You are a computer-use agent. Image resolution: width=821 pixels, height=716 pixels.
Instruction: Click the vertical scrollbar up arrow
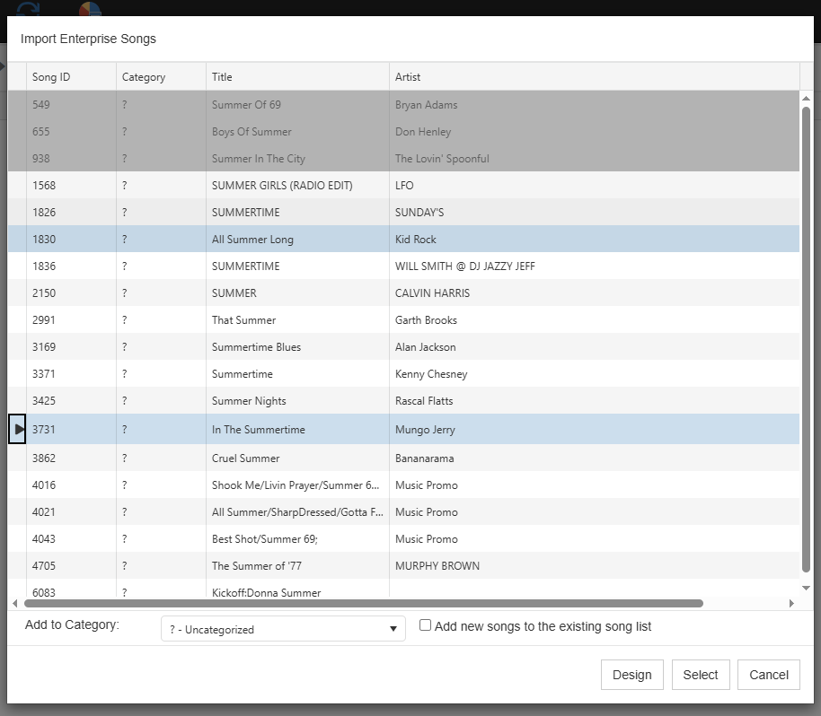tap(806, 98)
